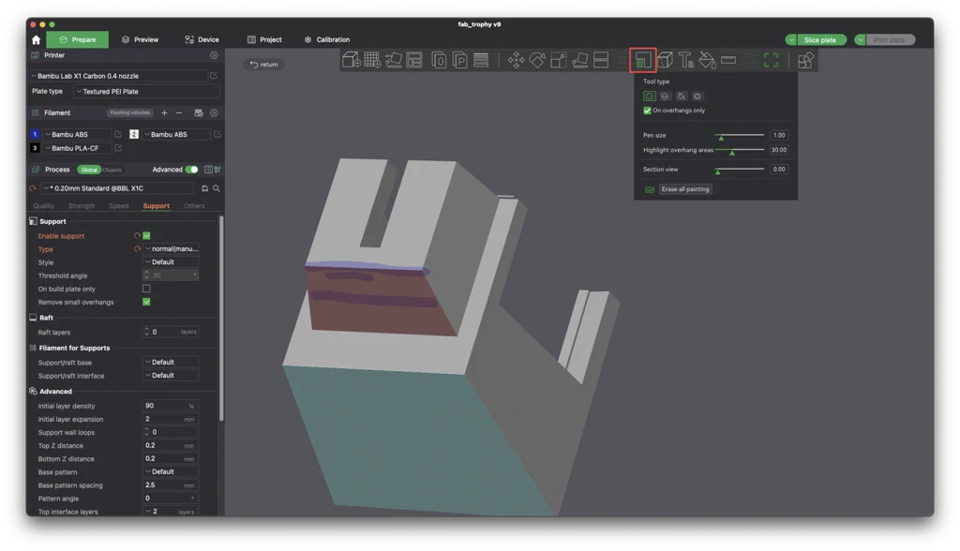This screenshot has height=551, width=960.
Task: Open the Plate type dropdown
Action: [145, 91]
